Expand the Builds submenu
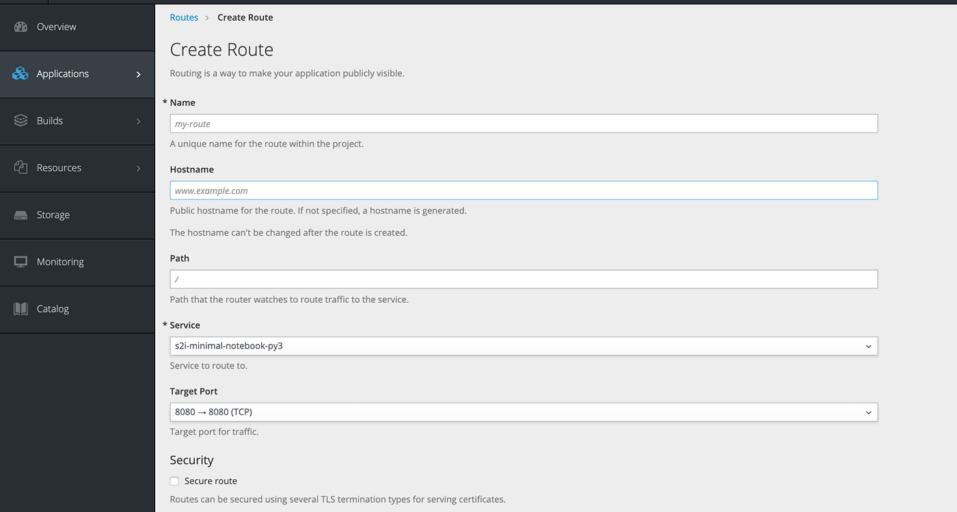This screenshot has height=512, width=957. click(x=139, y=120)
